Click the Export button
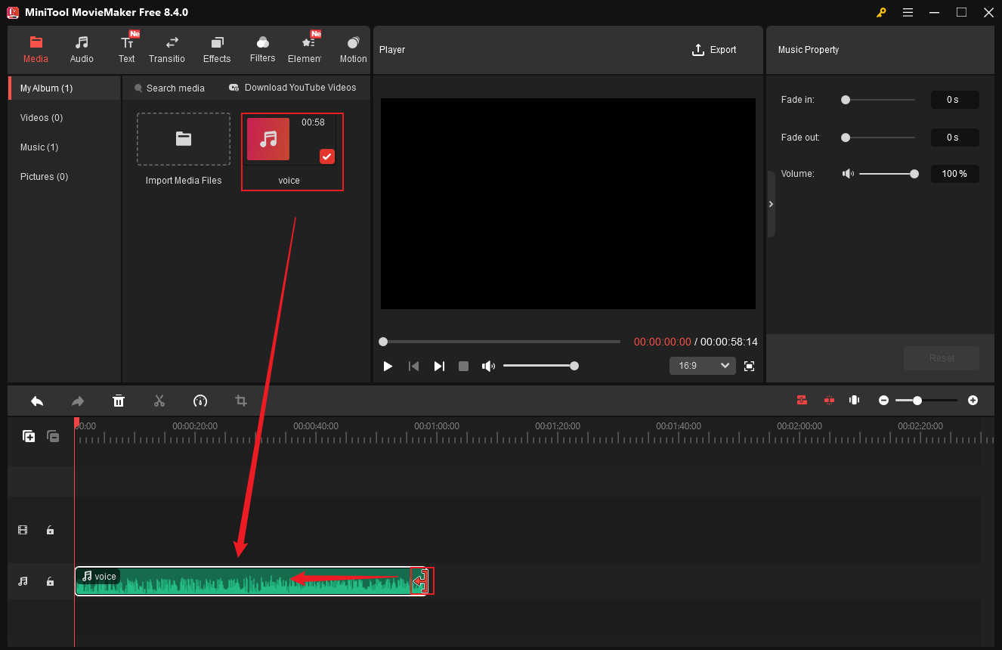The width and height of the screenshot is (1002, 650). 714,49
